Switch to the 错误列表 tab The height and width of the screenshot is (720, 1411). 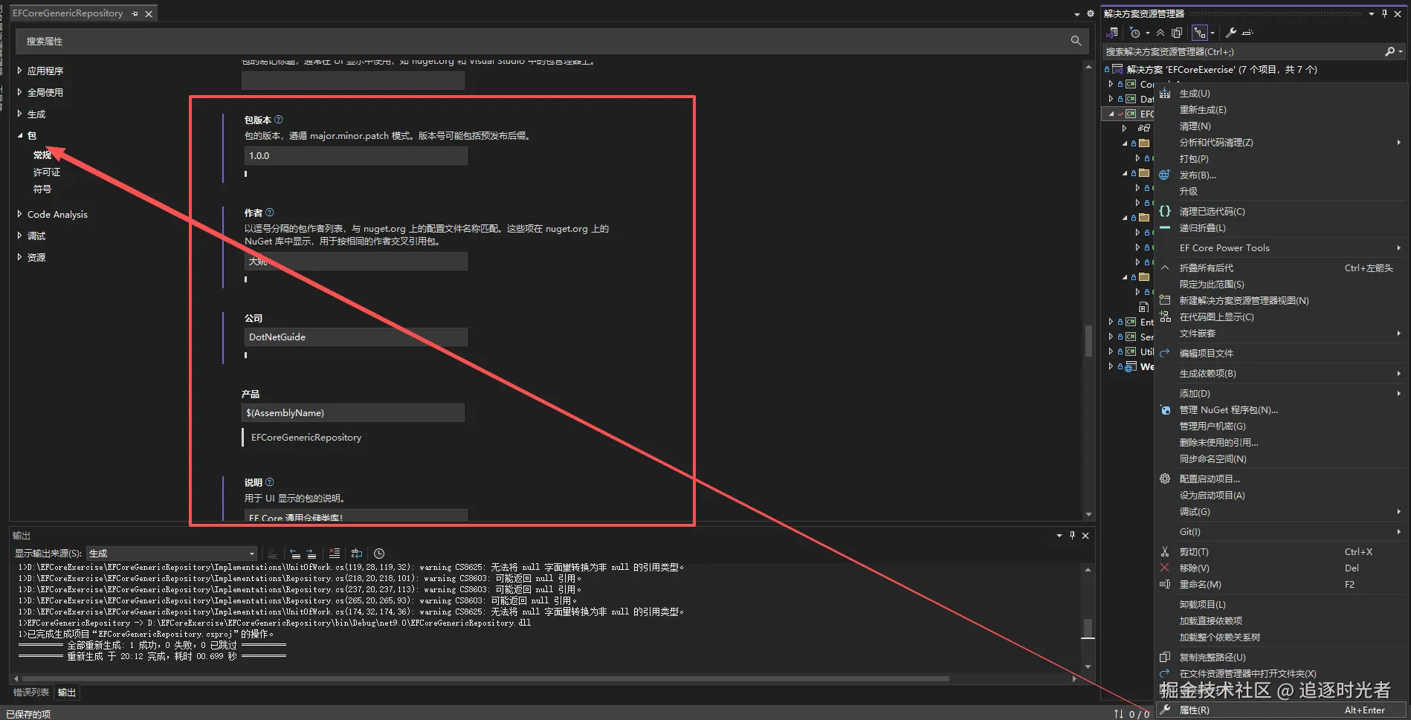click(x=31, y=693)
